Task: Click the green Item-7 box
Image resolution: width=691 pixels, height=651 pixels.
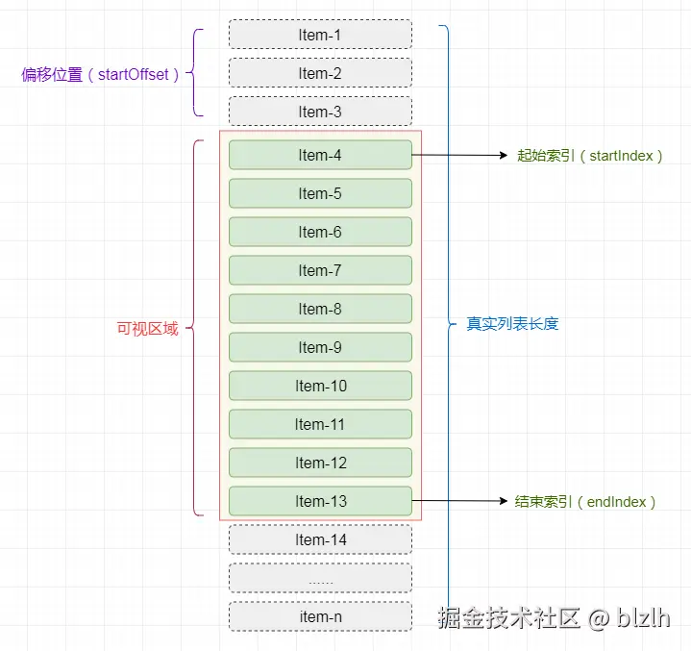Action: [320, 270]
